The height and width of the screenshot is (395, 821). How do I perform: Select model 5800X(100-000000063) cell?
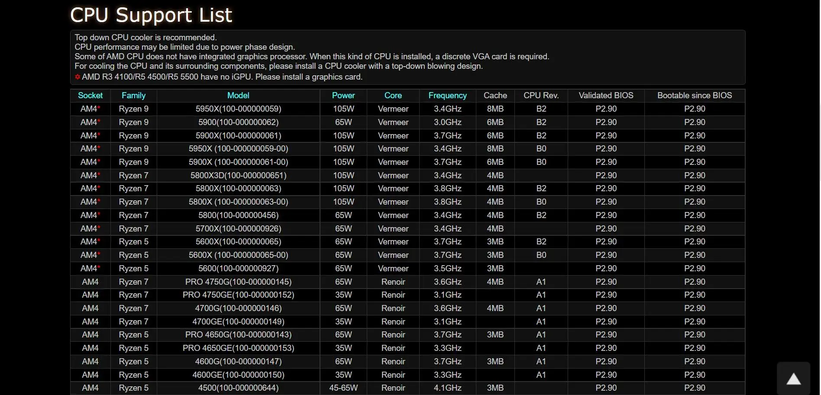click(238, 189)
